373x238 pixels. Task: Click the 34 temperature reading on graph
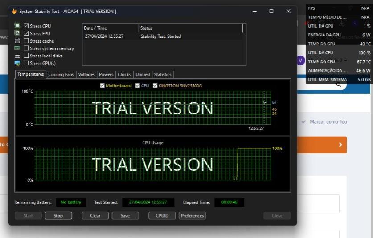pyautogui.click(x=274, y=113)
